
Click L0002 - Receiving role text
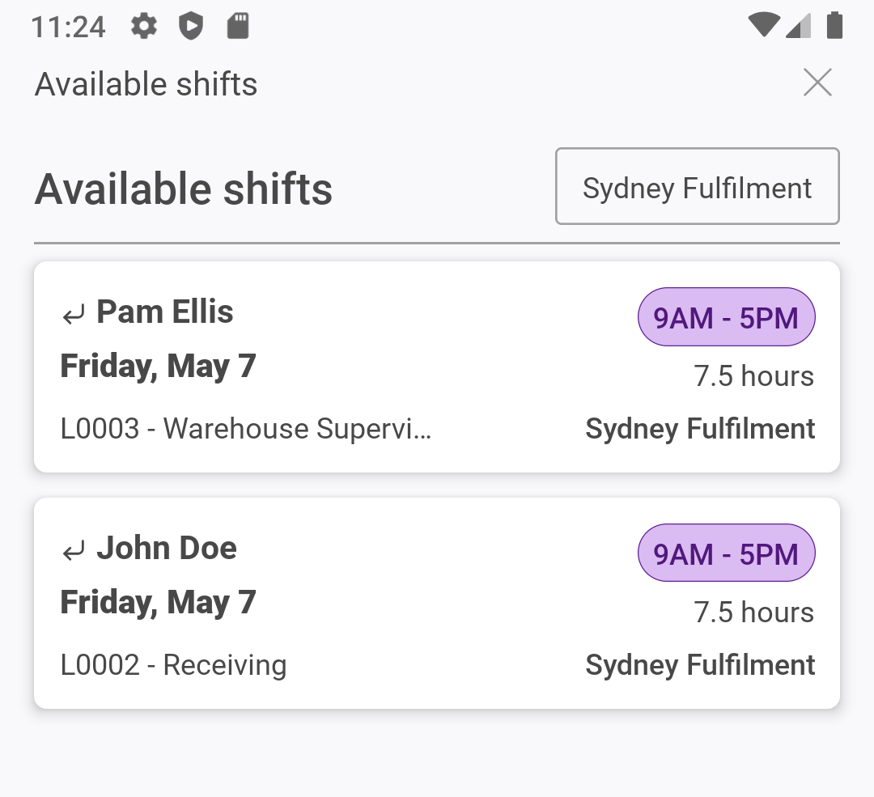[173, 665]
